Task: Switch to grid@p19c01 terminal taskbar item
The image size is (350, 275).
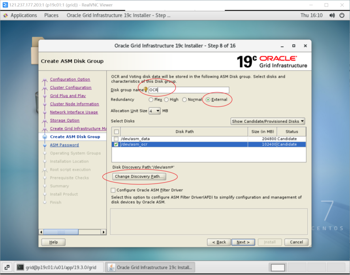Action: point(59,267)
